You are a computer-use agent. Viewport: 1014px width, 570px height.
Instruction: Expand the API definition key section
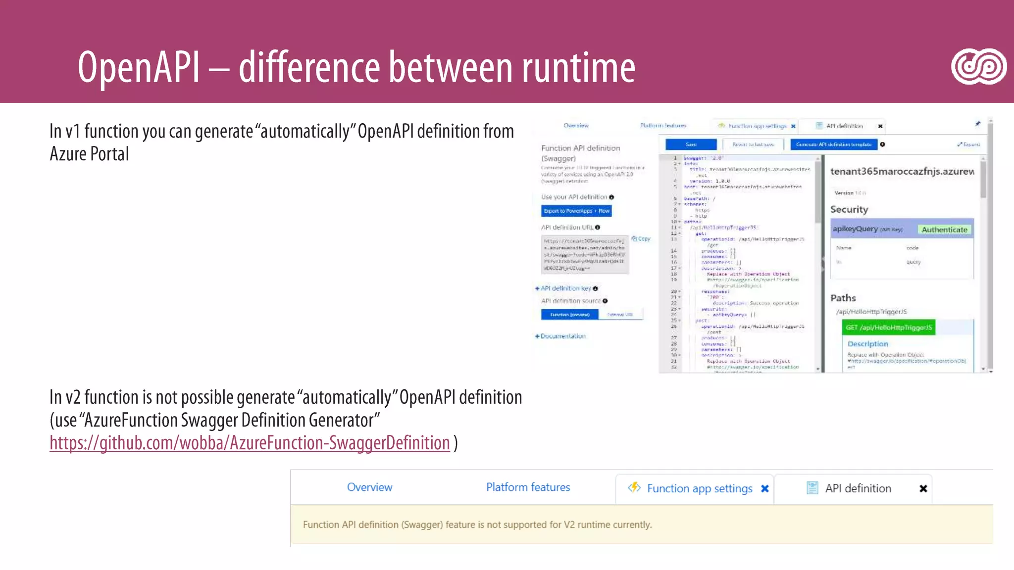pyautogui.click(x=565, y=288)
